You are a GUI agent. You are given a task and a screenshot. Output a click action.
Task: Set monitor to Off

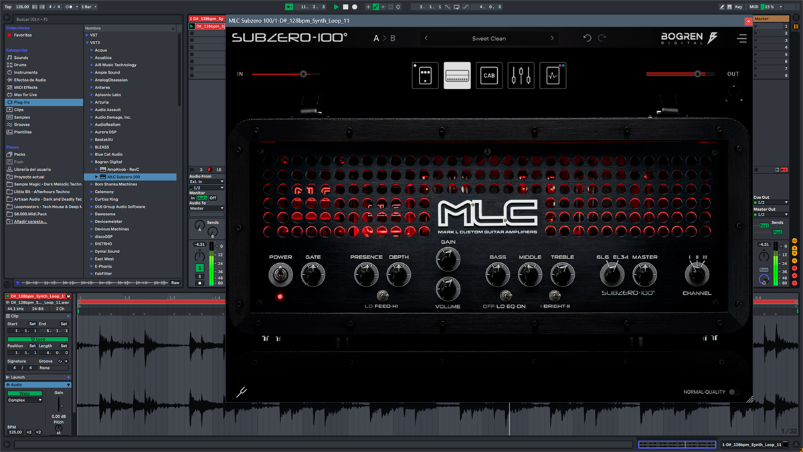213,198
